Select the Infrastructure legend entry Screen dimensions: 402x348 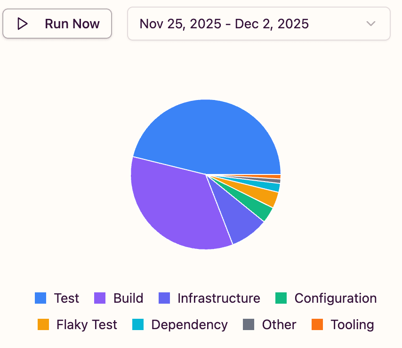coord(218,298)
